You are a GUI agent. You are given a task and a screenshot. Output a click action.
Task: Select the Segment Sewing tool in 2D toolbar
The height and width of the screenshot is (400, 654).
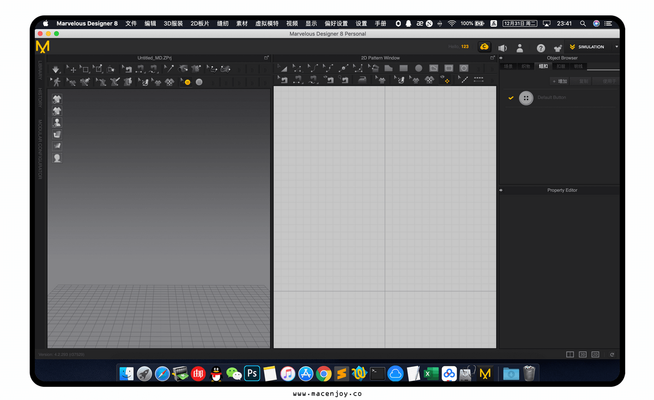(298, 80)
